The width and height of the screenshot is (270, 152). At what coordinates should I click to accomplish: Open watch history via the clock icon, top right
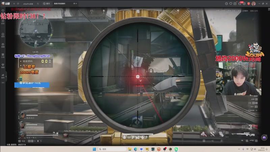[x=226, y=4]
